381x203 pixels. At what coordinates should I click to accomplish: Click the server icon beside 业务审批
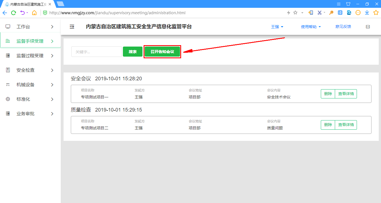tap(8, 114)
